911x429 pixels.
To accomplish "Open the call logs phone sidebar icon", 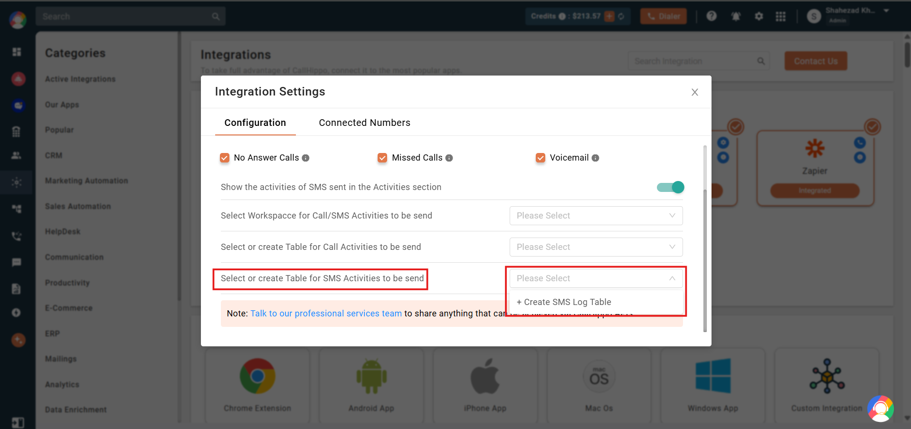I will [x=17, y=236].
